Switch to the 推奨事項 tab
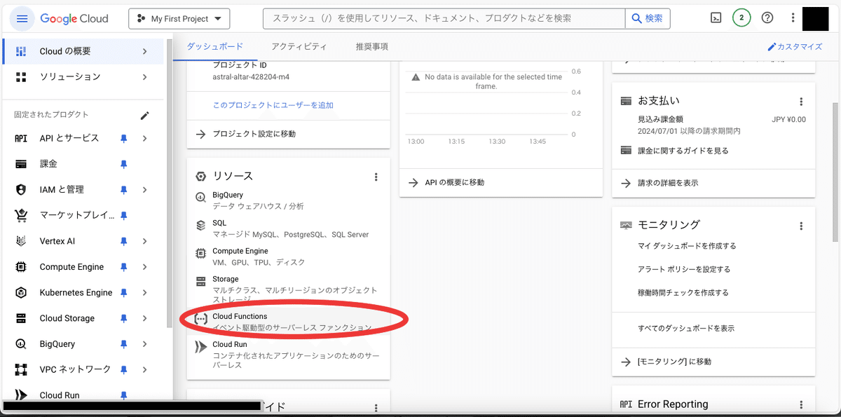 372,46
